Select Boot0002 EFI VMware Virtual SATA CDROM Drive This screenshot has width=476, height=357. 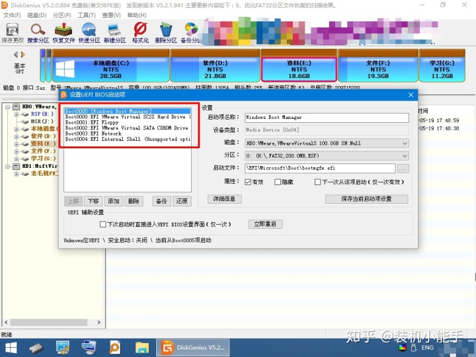click(x=126, y=128)
